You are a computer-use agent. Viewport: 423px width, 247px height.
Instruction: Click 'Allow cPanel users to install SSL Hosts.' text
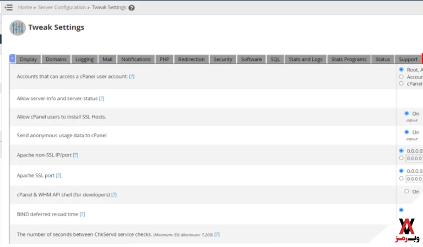pyautogui.click(x=61, y=117)
